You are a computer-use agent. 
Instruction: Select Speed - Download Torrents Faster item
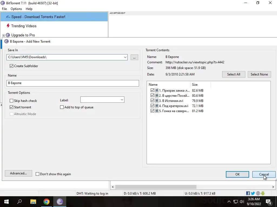tap(54, 17)
